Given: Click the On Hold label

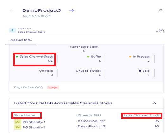Looking at the screenshot, I should tap(46, 71).
